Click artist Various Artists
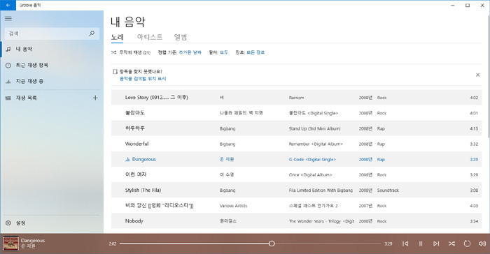Viewport: 490px width, 254px height. click(233, 206)
